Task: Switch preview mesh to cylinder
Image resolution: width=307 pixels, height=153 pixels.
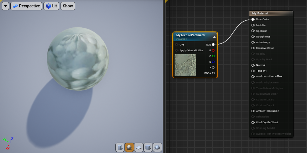Action: coord(120,147)
